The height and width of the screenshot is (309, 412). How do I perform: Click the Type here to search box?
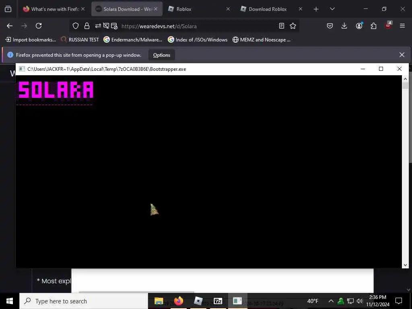(84, 301)
